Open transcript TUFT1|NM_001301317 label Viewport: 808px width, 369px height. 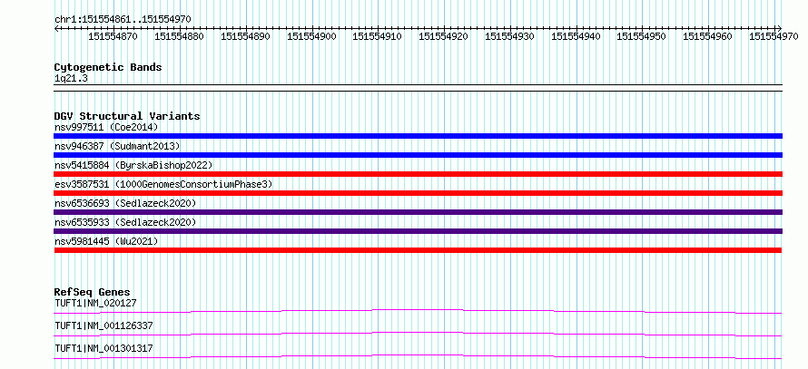tap(103, 348)
